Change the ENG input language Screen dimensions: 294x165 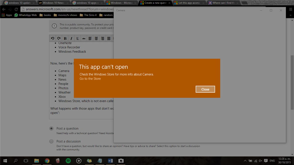(x=272, y=161)
